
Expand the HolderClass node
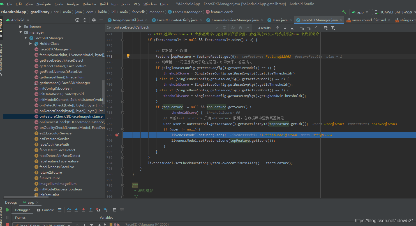tap(31, 43)
